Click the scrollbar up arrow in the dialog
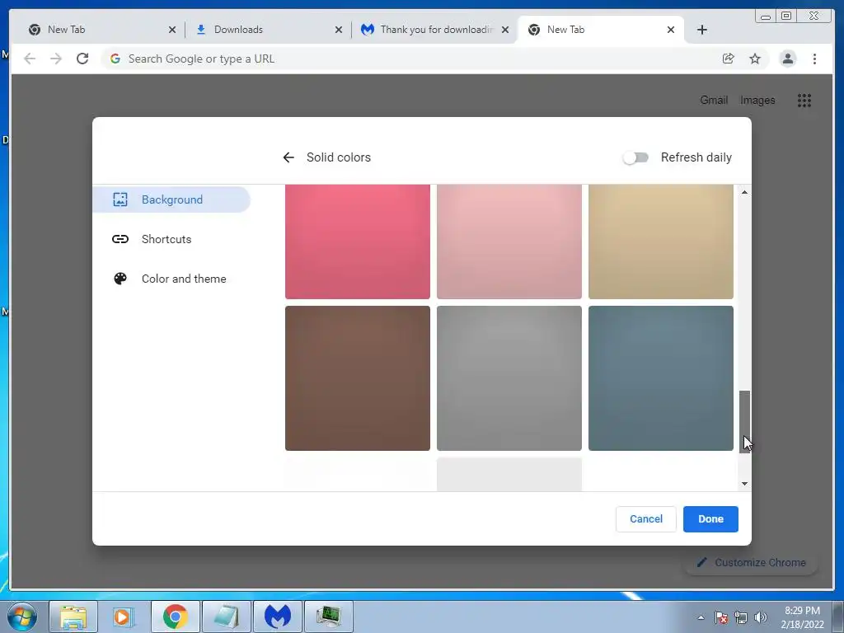Viewport: 844px width, 633px height. coord(744,192)
